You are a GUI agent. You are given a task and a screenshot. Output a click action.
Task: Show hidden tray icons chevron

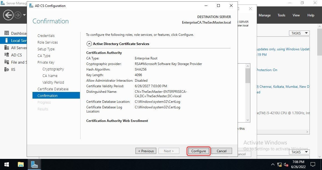[273, 164]
